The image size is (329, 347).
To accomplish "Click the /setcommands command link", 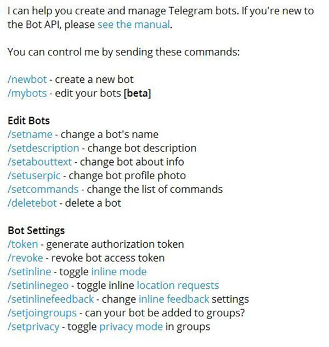I will [43, 189].
